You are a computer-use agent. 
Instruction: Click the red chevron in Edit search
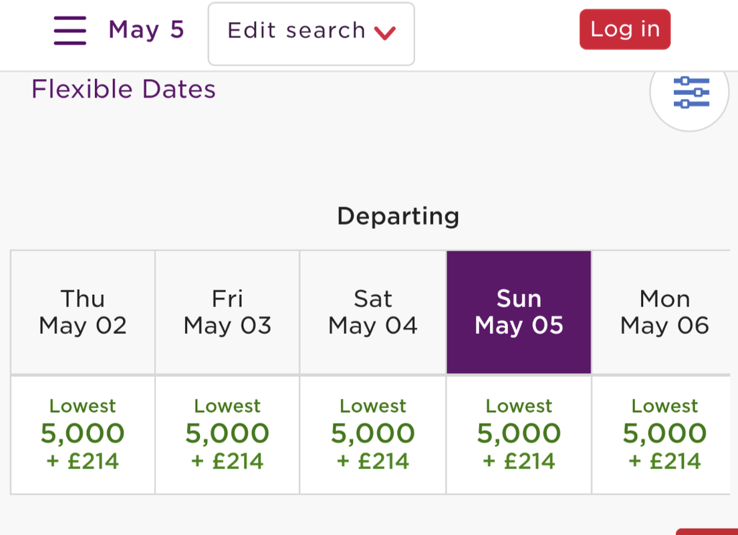(384, 33)
